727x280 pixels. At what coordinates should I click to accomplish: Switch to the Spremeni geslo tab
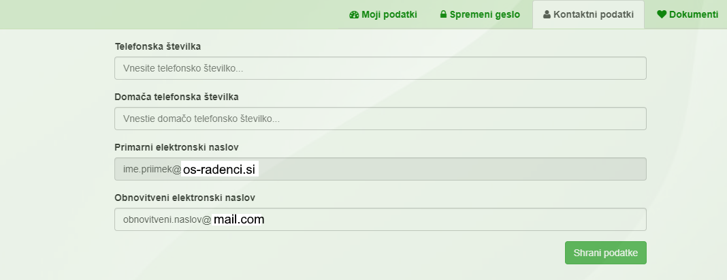(485, 14)
